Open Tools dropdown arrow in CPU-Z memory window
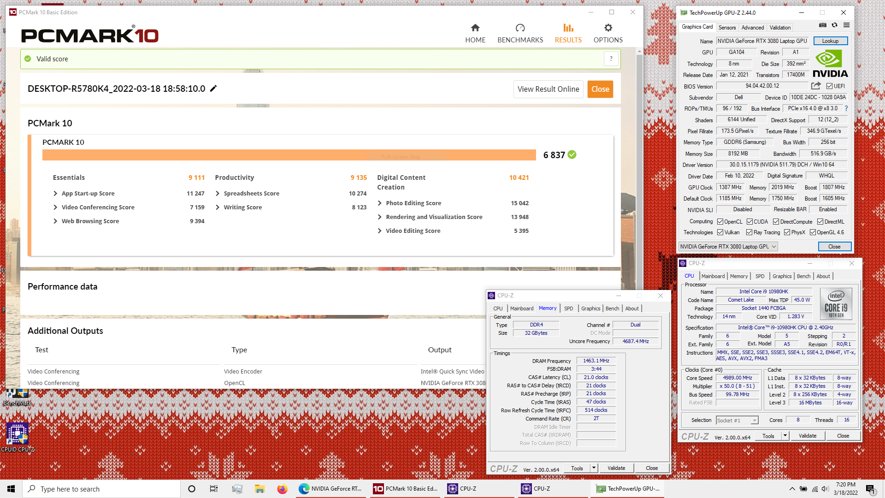Screen dimensions: 885x498 click(x=594, y=468)
